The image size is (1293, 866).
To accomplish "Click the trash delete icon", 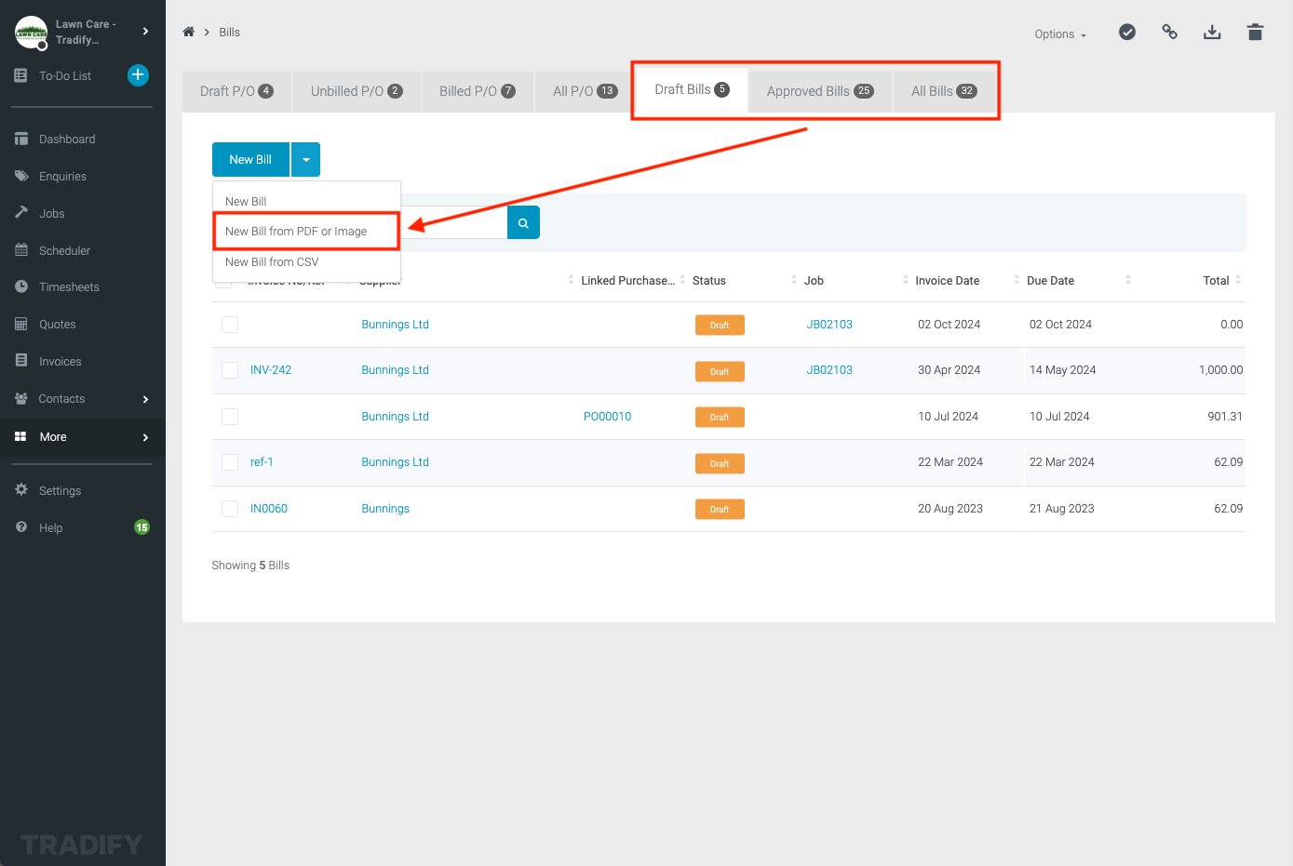I will [1255, 33].
